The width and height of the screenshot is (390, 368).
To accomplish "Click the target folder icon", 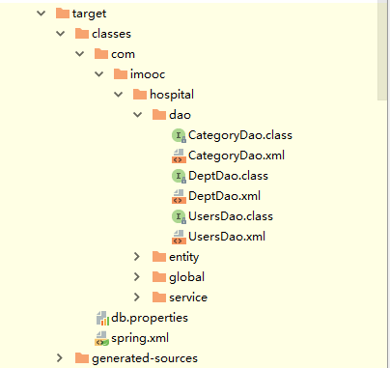I will tap(63, 14).
